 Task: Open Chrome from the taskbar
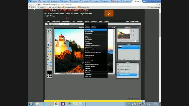click(x=56, y=104)
